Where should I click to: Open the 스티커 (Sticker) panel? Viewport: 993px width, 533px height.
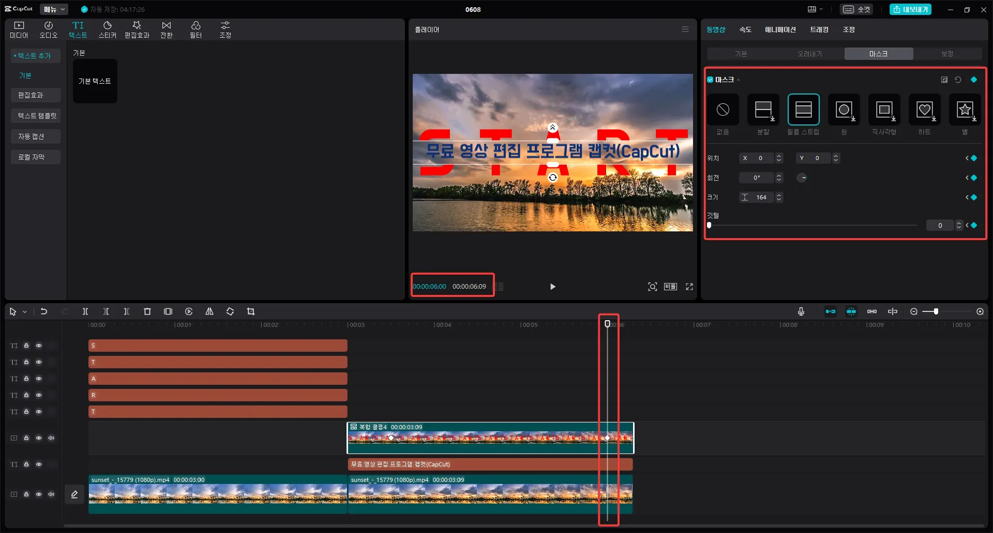[108, 30]
